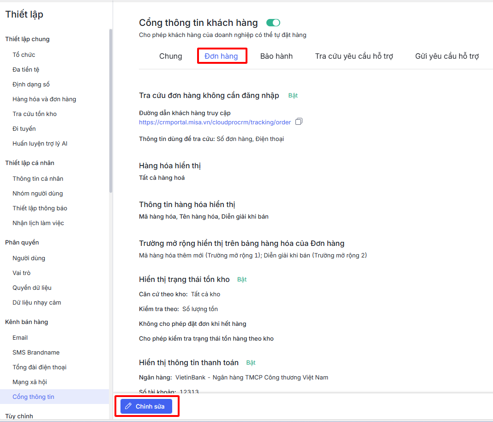Open Hàng hóa và đơn hàng settings

coord(44,99)
